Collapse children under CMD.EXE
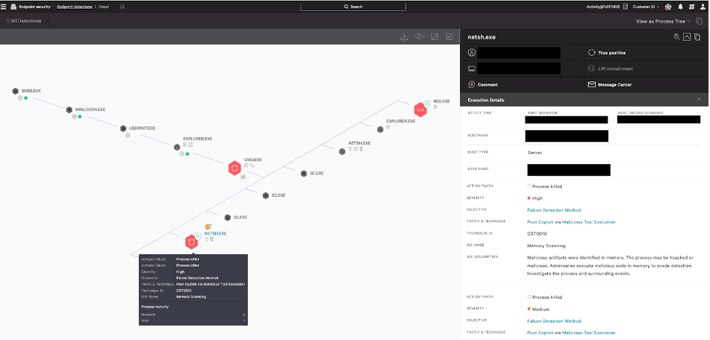710x340 pixels. click(x=243, y=177)
